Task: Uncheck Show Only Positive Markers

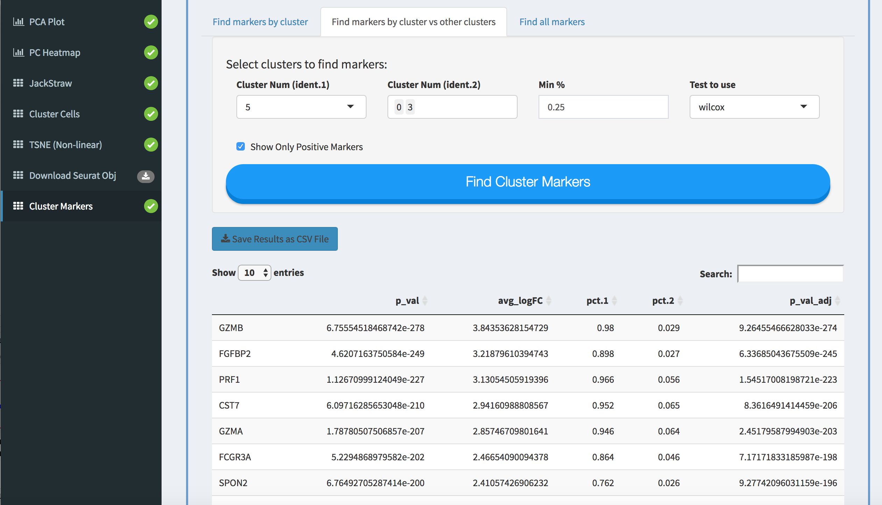Action: [241, 147]
